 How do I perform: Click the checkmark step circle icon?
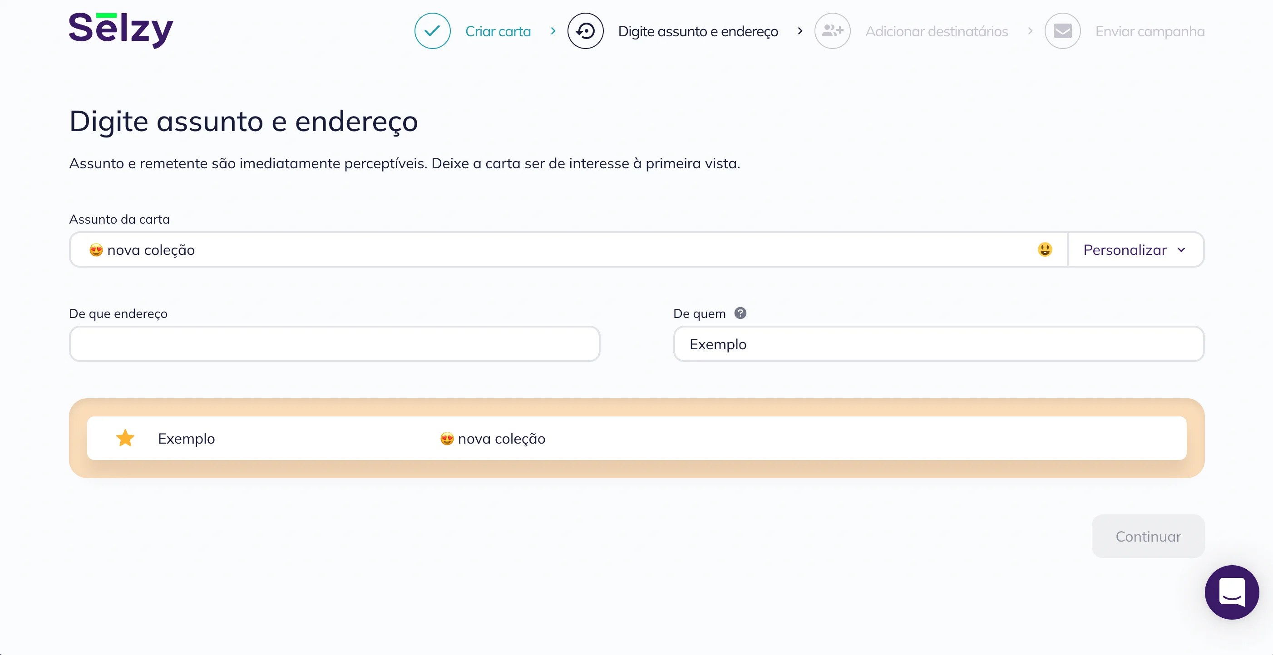[x=432, y=31]
